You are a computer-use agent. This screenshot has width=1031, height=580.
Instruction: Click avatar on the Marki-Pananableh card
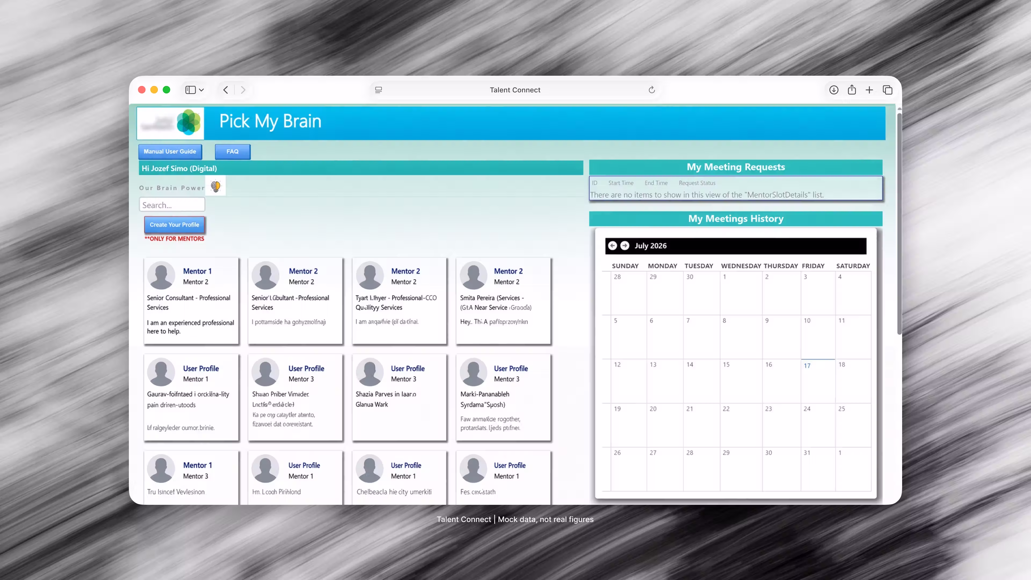[x=473, y=372]
